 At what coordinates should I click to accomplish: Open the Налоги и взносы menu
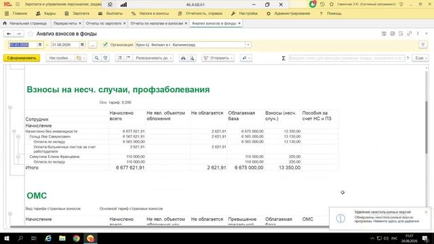(x=150, y=14)
